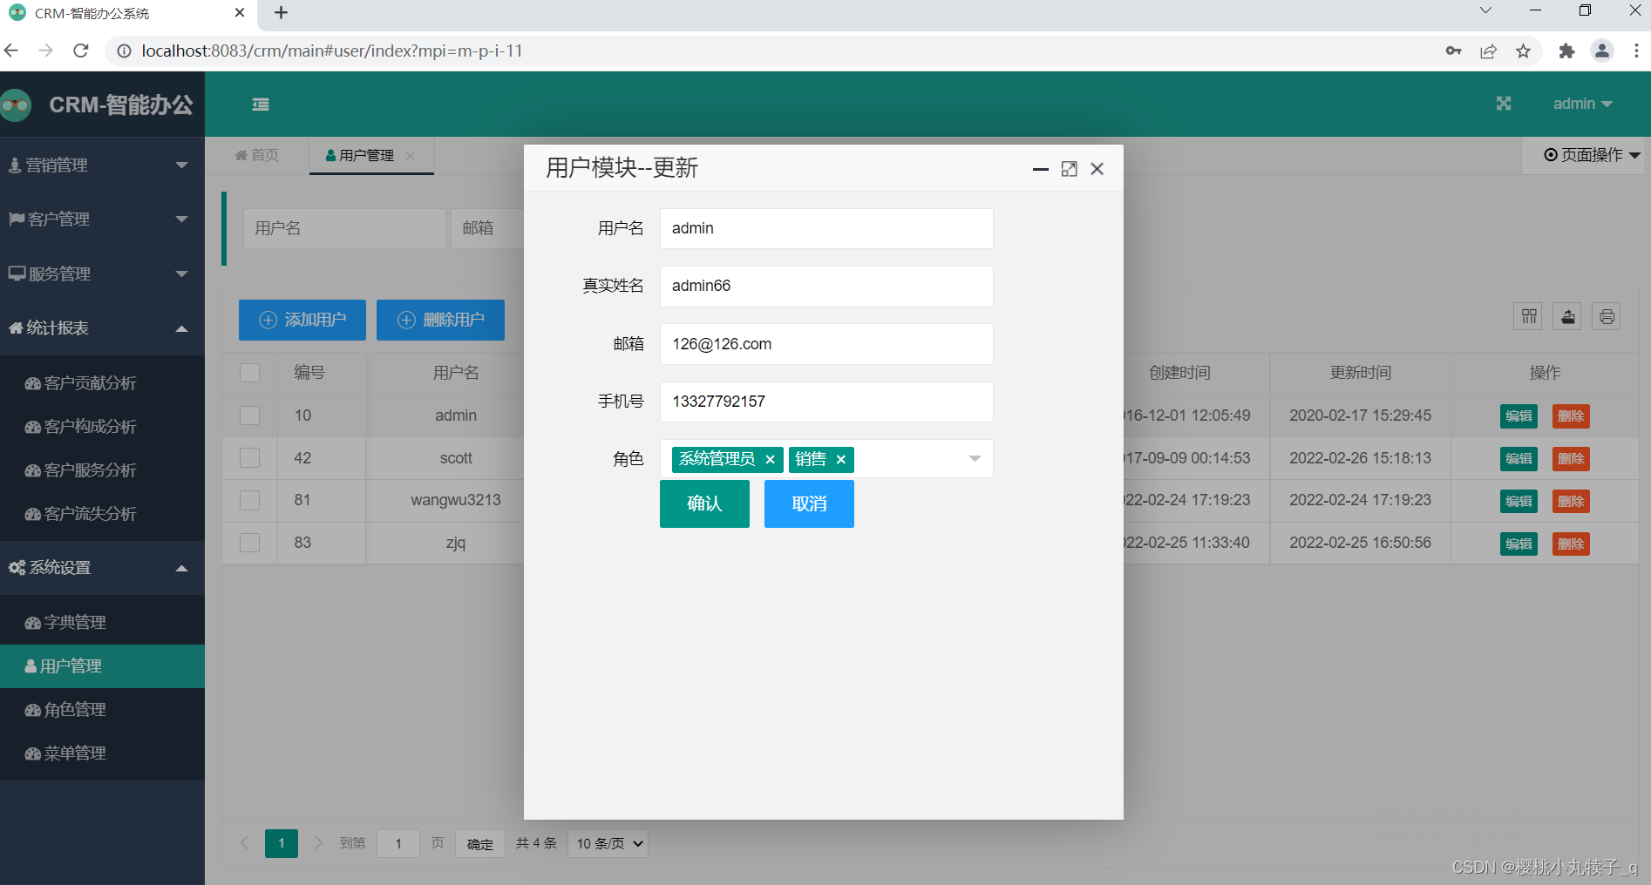This screenshot has width=1651, height=885.
Task: Click the print icon above the table
Action: click(1607, 316)
